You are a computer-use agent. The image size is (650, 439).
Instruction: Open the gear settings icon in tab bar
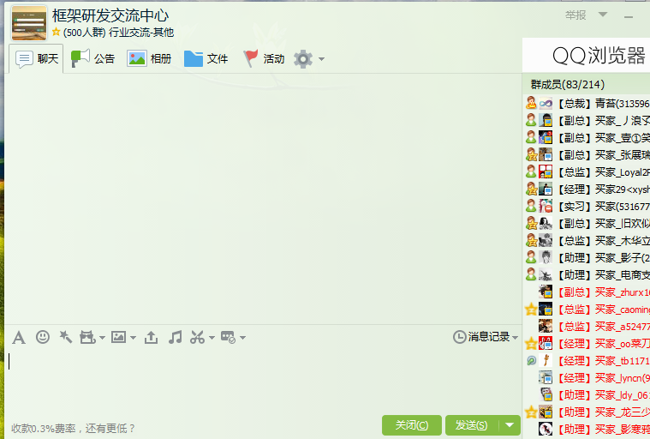(x=303, y=59)
